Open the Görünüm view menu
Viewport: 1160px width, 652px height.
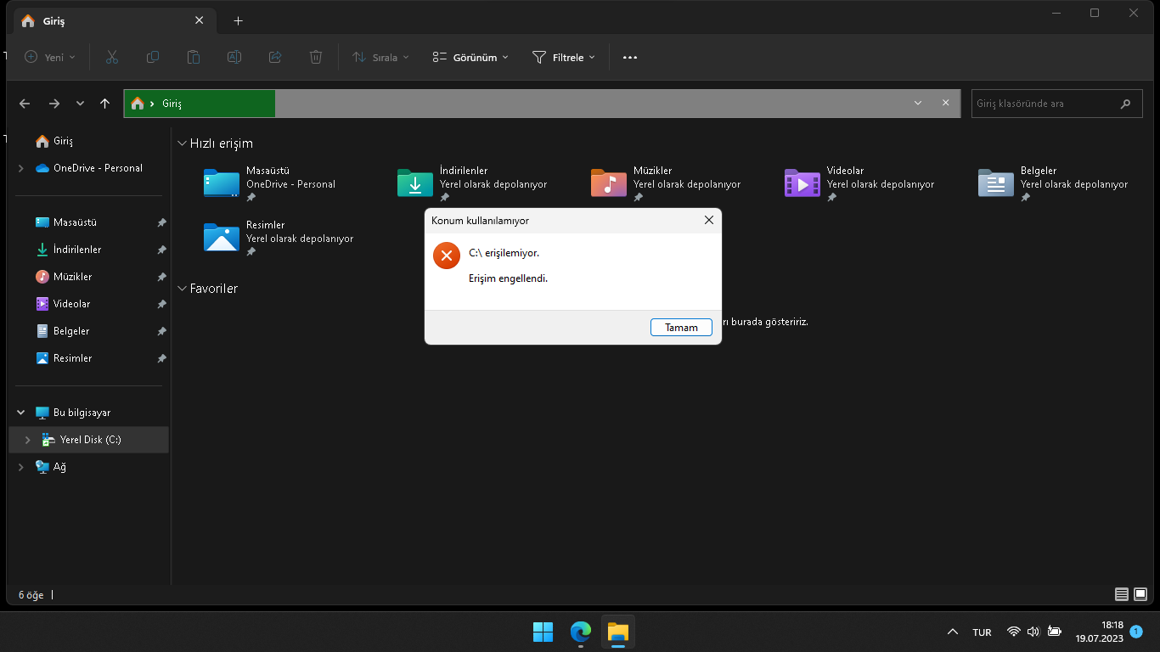470,57
